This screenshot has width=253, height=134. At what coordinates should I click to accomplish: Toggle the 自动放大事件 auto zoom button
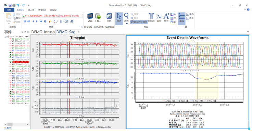(139, 22)
